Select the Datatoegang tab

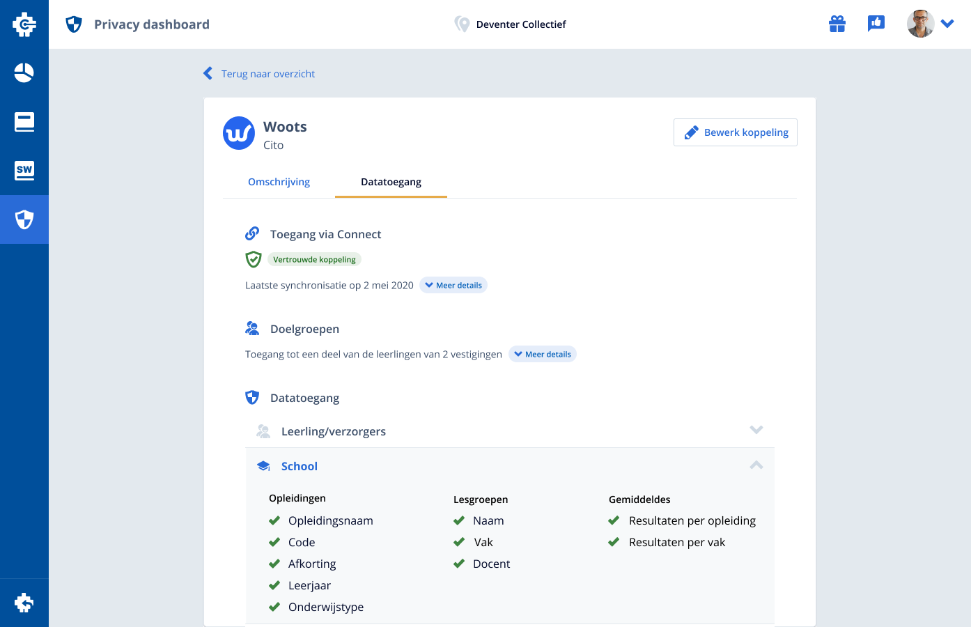click(x=391, y=182)
